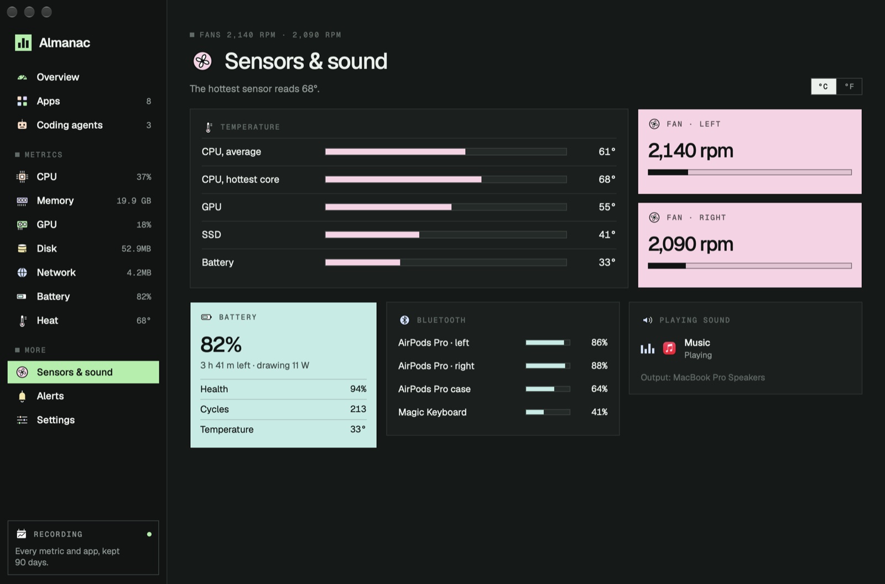Click the Playing Sound speaker icon

[647, 320]
